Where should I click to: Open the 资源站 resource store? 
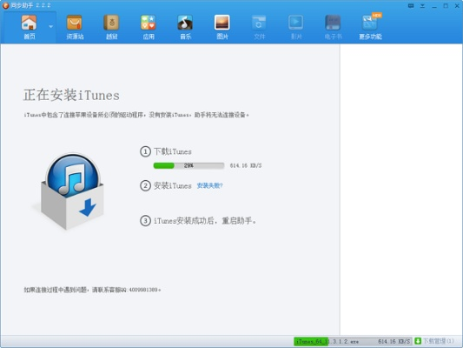[x=75, y=27]
